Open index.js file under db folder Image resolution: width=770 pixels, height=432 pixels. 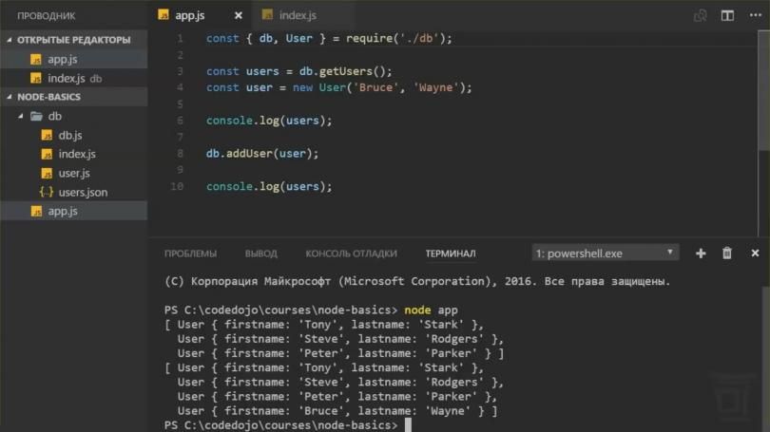[73, 154]
